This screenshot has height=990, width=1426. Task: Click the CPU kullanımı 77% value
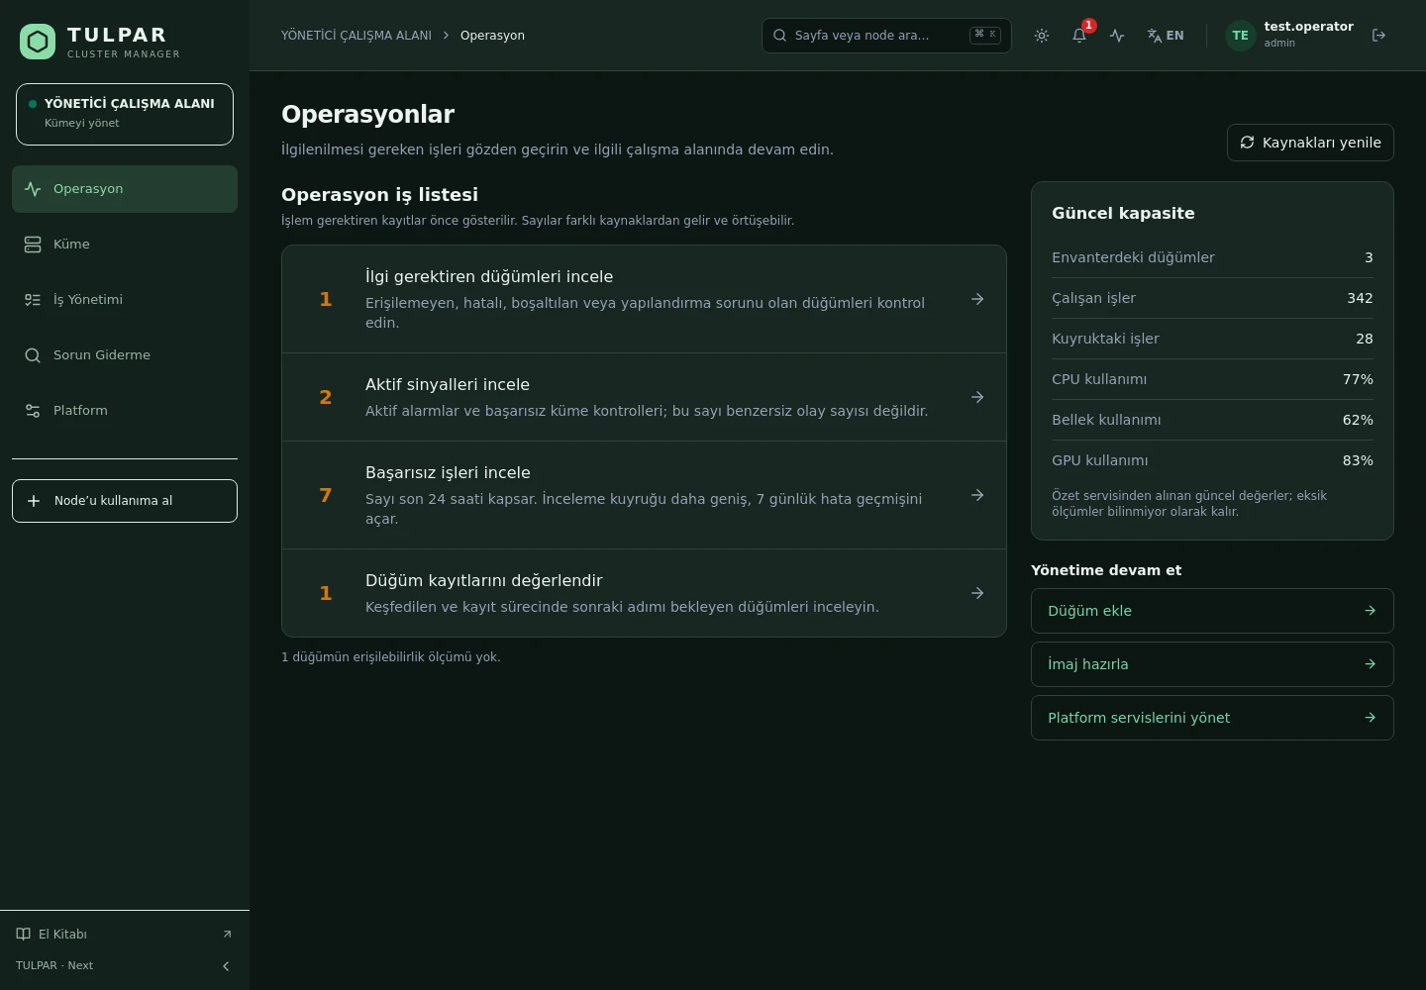pyautogui.click(x=1358, y=379)
